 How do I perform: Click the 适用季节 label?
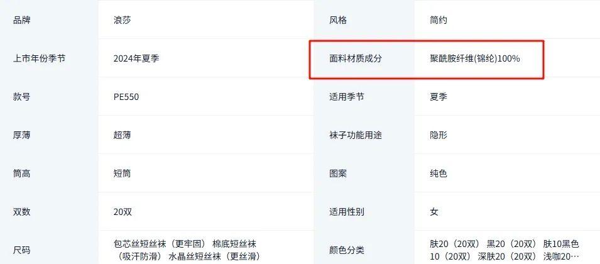[347, 97]
